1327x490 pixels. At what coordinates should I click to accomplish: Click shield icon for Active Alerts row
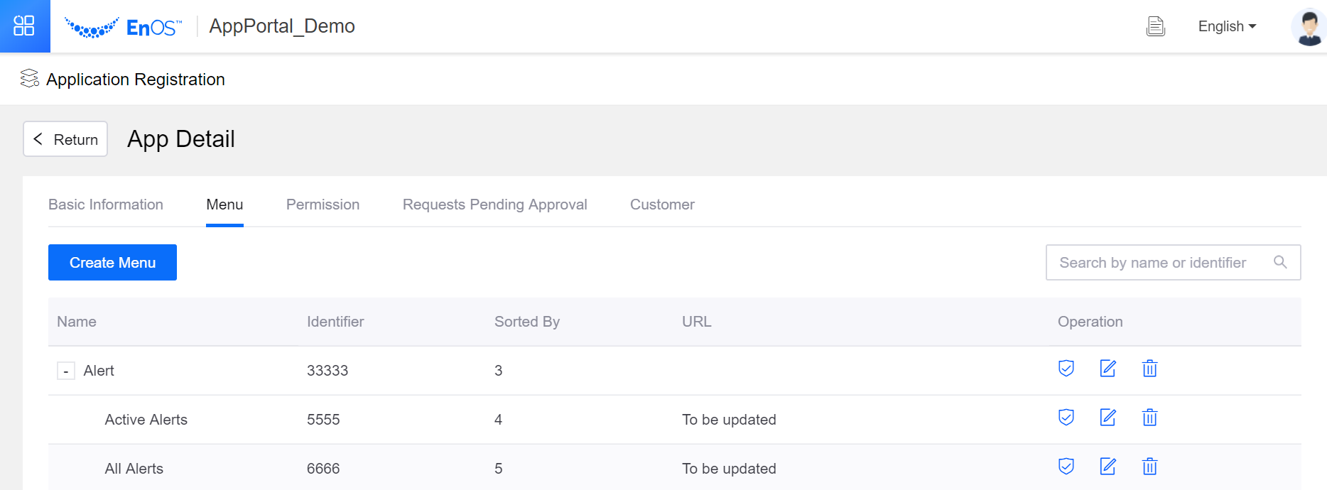click(1066, 418)
